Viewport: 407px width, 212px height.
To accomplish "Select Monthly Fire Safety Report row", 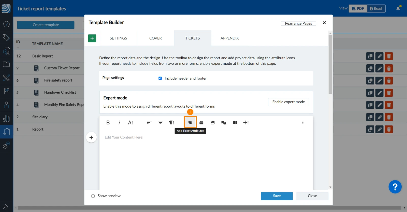I will click(x=49, y=105).
